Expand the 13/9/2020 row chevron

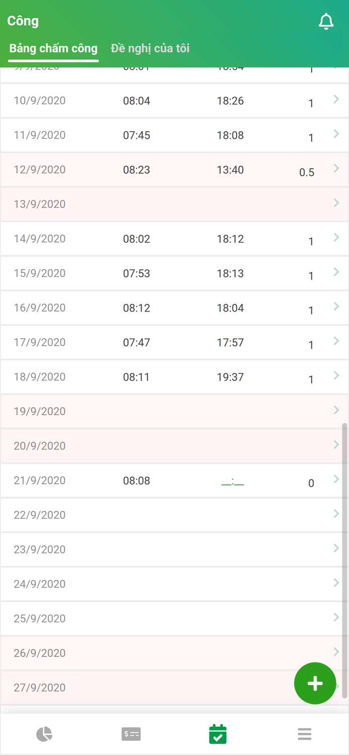click(336, 203)
